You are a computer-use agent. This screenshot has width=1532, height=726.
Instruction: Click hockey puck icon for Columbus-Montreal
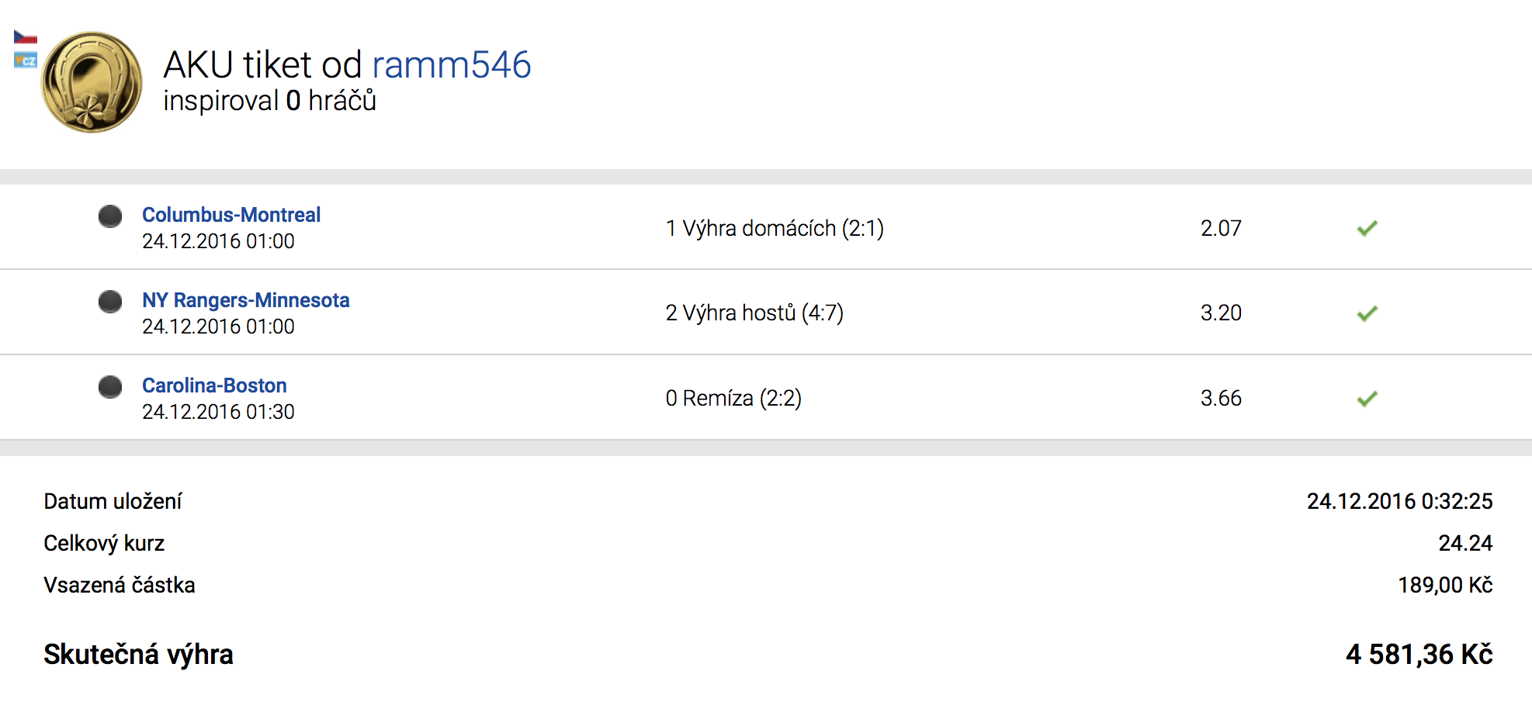point(110,216)
